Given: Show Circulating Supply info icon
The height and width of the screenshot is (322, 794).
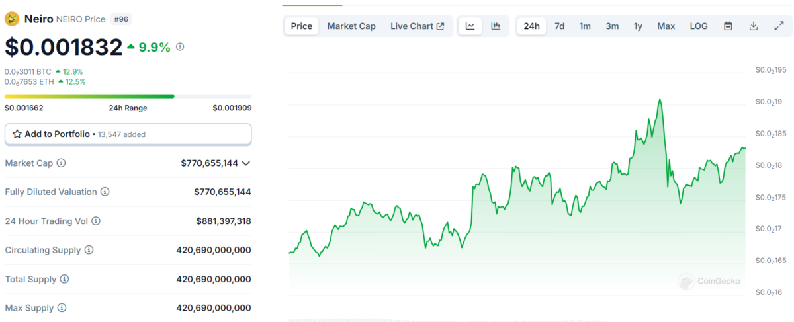Looking at the screenshot, I should click(89, 250).
